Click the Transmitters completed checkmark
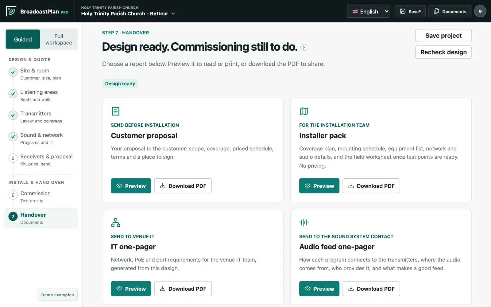This screenshot has height=307, width=491. 13,115
